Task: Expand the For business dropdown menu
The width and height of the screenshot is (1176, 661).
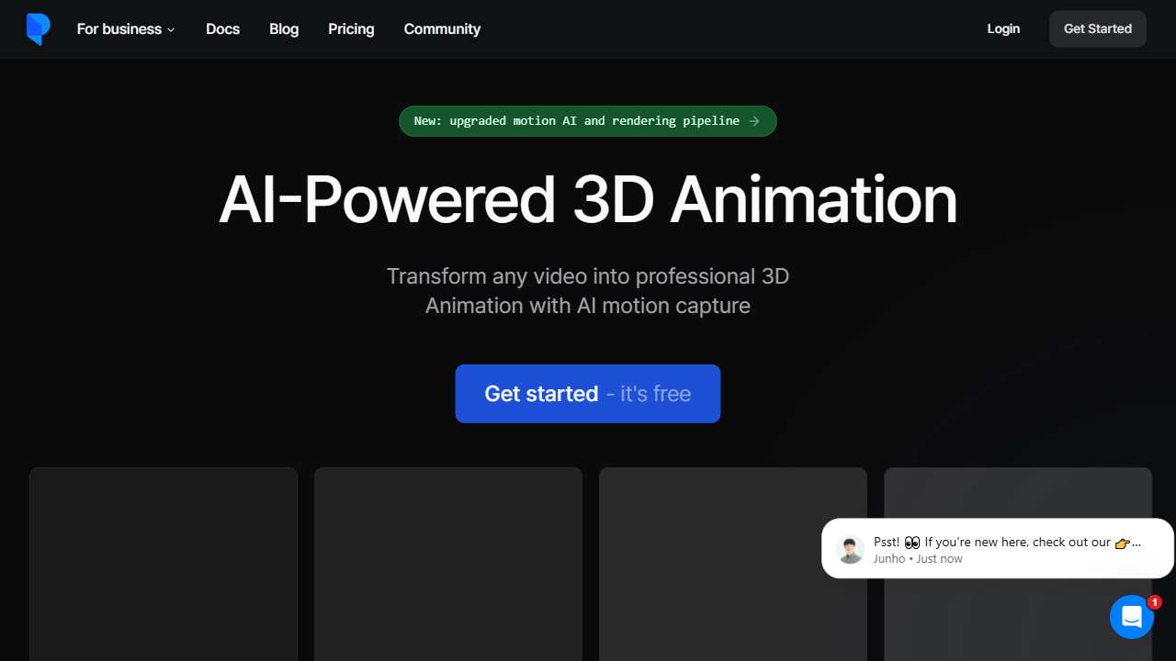Action: [x=125, y=29]
